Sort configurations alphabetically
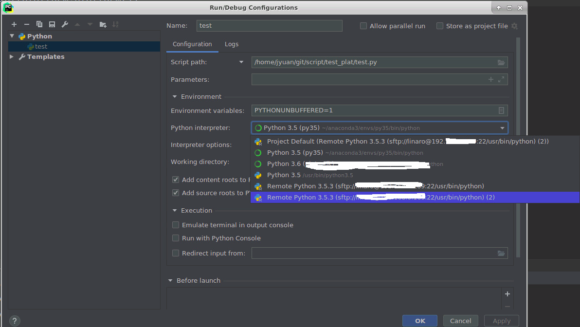 [x=115, y=24]
